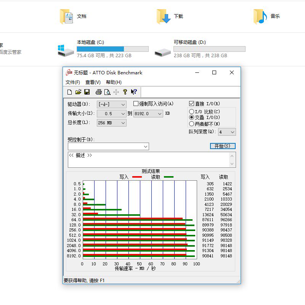
Task: Open the 查看(V) menu
Action: click(x=93, y=82)
